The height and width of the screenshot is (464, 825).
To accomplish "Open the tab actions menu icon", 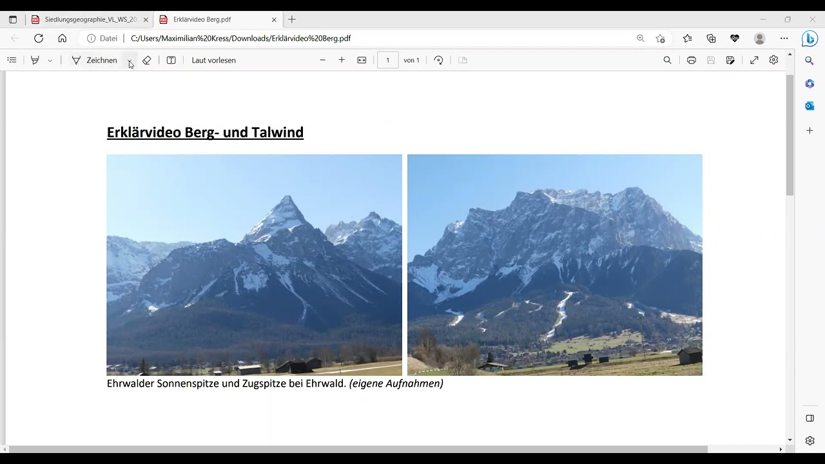I will coord(13,20).
